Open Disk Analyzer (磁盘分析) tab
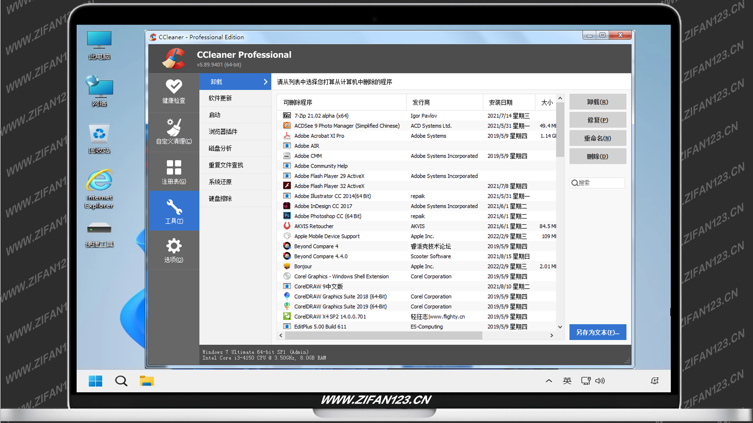 point(235,148)
